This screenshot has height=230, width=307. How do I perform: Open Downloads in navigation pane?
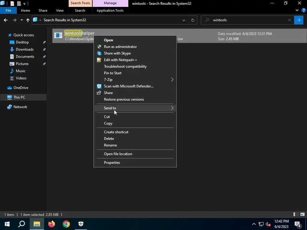pos(25,49)
